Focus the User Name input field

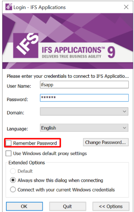84,85
